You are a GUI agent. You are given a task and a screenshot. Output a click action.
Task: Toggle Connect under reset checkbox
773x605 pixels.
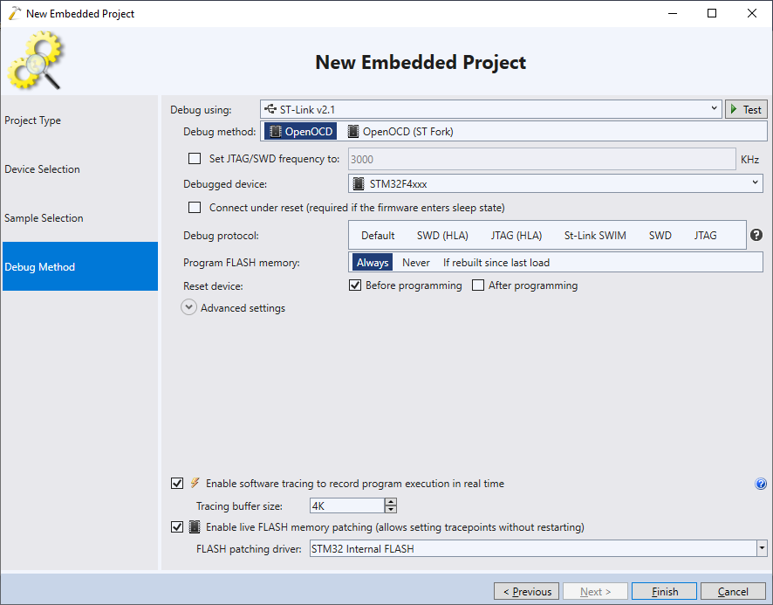(x=195, y=207)
